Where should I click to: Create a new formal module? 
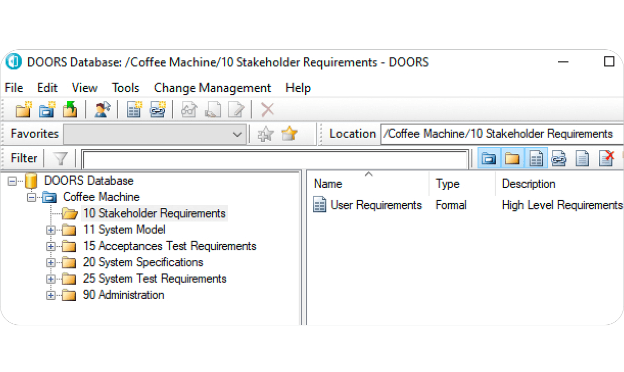click(x=133, y=109)
